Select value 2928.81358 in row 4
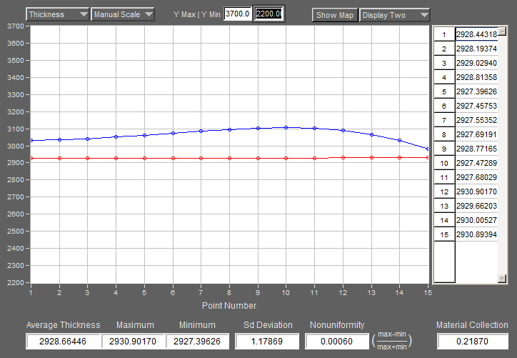This screenshot has height=358, width=517. pos(476,77)
